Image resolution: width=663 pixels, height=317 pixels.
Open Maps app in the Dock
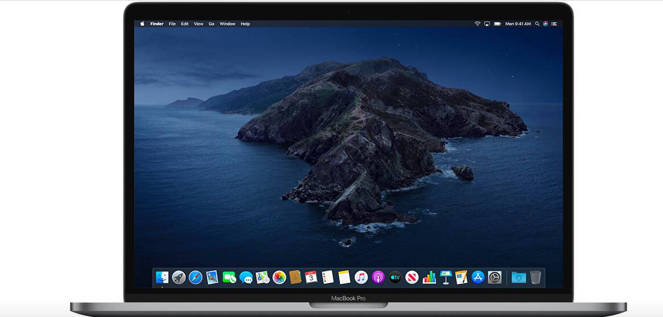(x=263, y=277)
